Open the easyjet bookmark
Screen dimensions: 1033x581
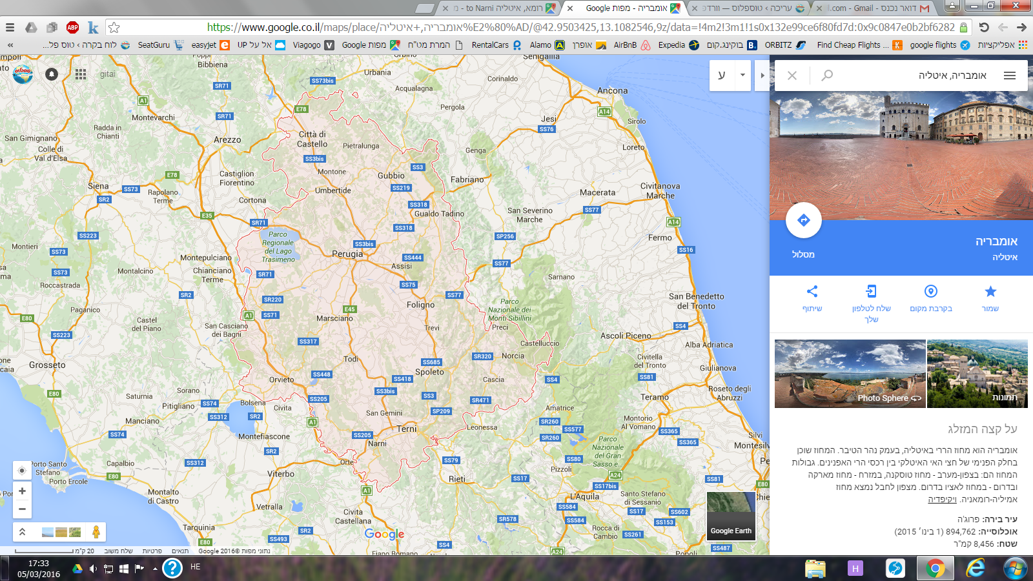(210, 45)
